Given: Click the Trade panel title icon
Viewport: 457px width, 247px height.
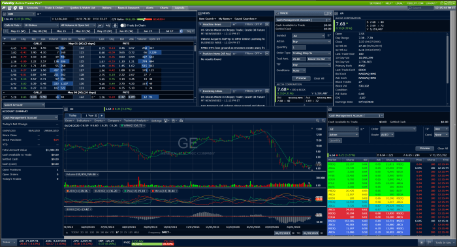Looking at the screenshot, I should pyautogui.click(x=277, y=14).
